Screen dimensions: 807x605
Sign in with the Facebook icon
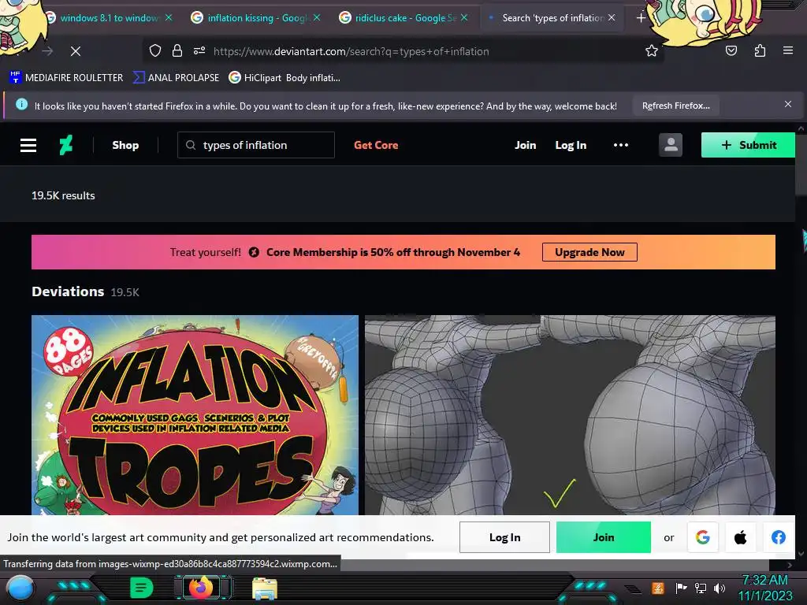point(778,537)
